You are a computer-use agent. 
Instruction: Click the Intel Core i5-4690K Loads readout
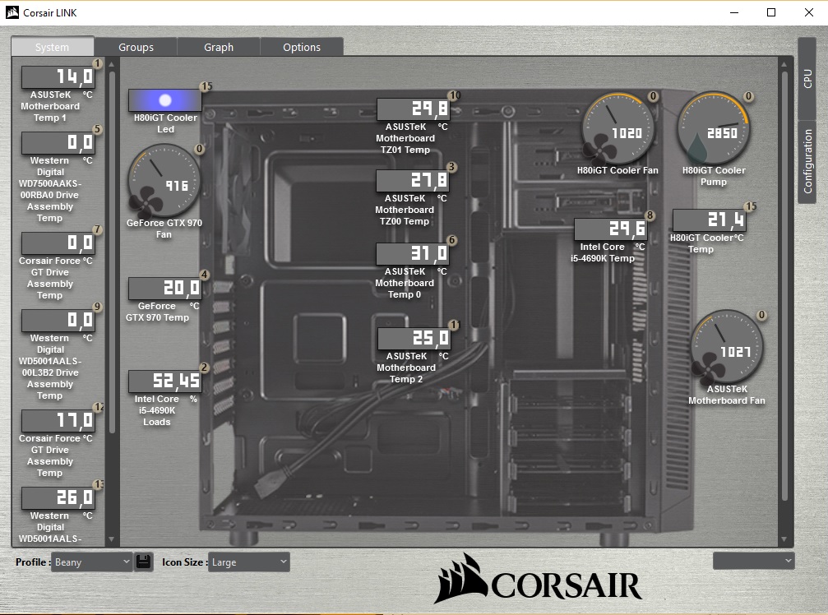tap(164, 381)
